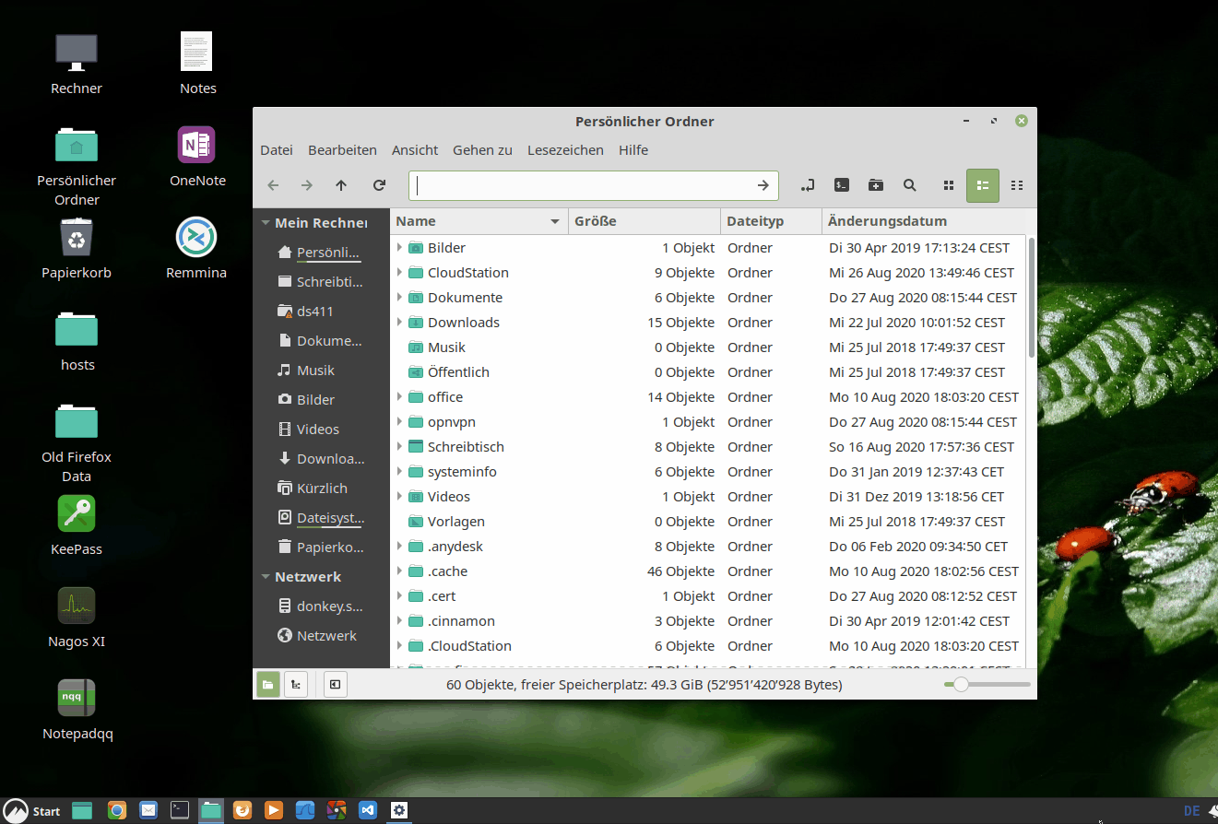Screen dimensions: 1218x824
Task: Open the Dokumente folder
Action: click(466, 297)
